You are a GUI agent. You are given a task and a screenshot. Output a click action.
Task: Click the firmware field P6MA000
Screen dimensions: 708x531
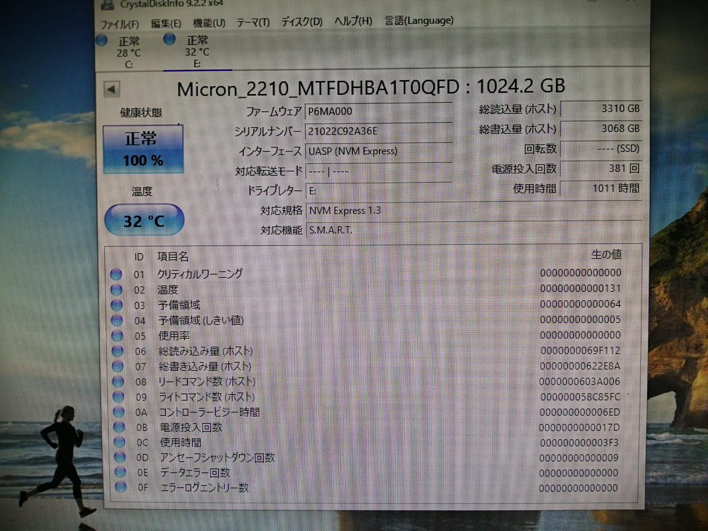point(378,111)
